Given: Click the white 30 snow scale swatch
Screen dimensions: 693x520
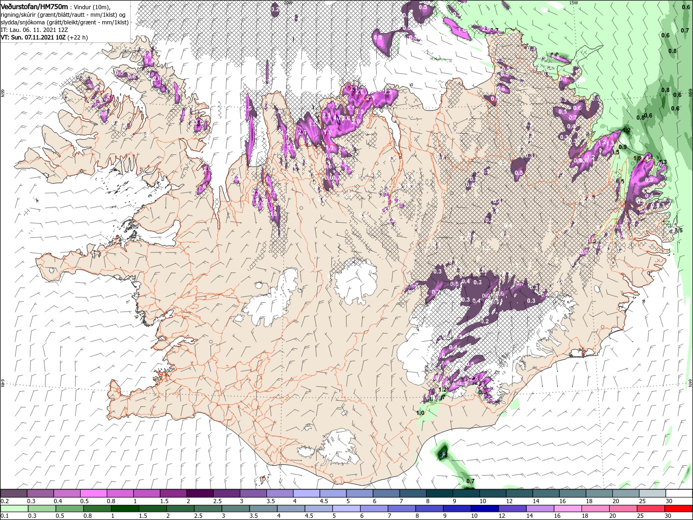Looking at the screenshot, I should click(678, 493).
